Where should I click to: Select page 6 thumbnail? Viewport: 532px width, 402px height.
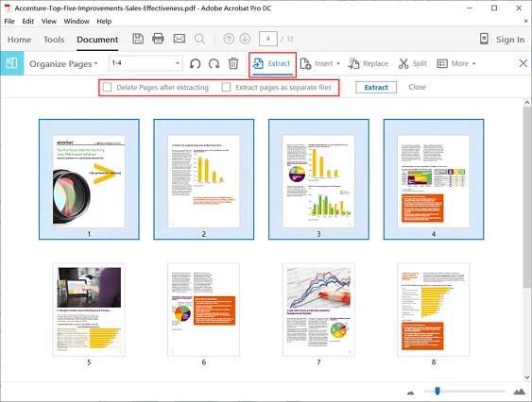203,310
